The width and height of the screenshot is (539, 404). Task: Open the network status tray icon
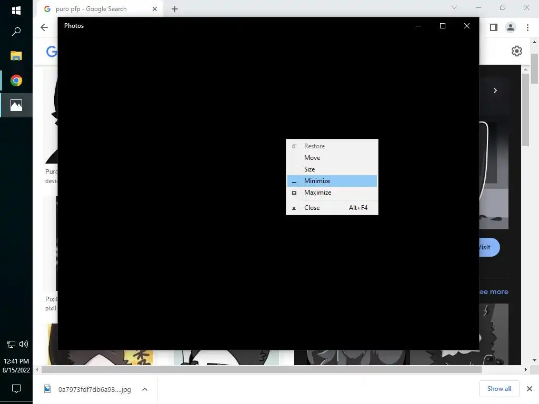pyautogui.click(x=11, y=344)
